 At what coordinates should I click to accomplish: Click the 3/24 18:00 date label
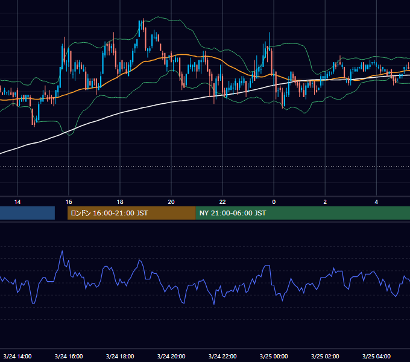(120, 356)
